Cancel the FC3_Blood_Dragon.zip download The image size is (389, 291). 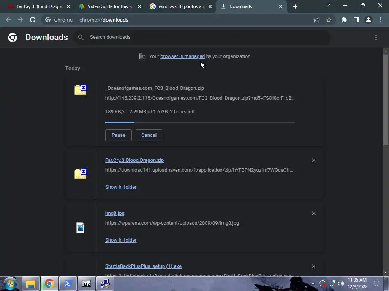[149, 135]
